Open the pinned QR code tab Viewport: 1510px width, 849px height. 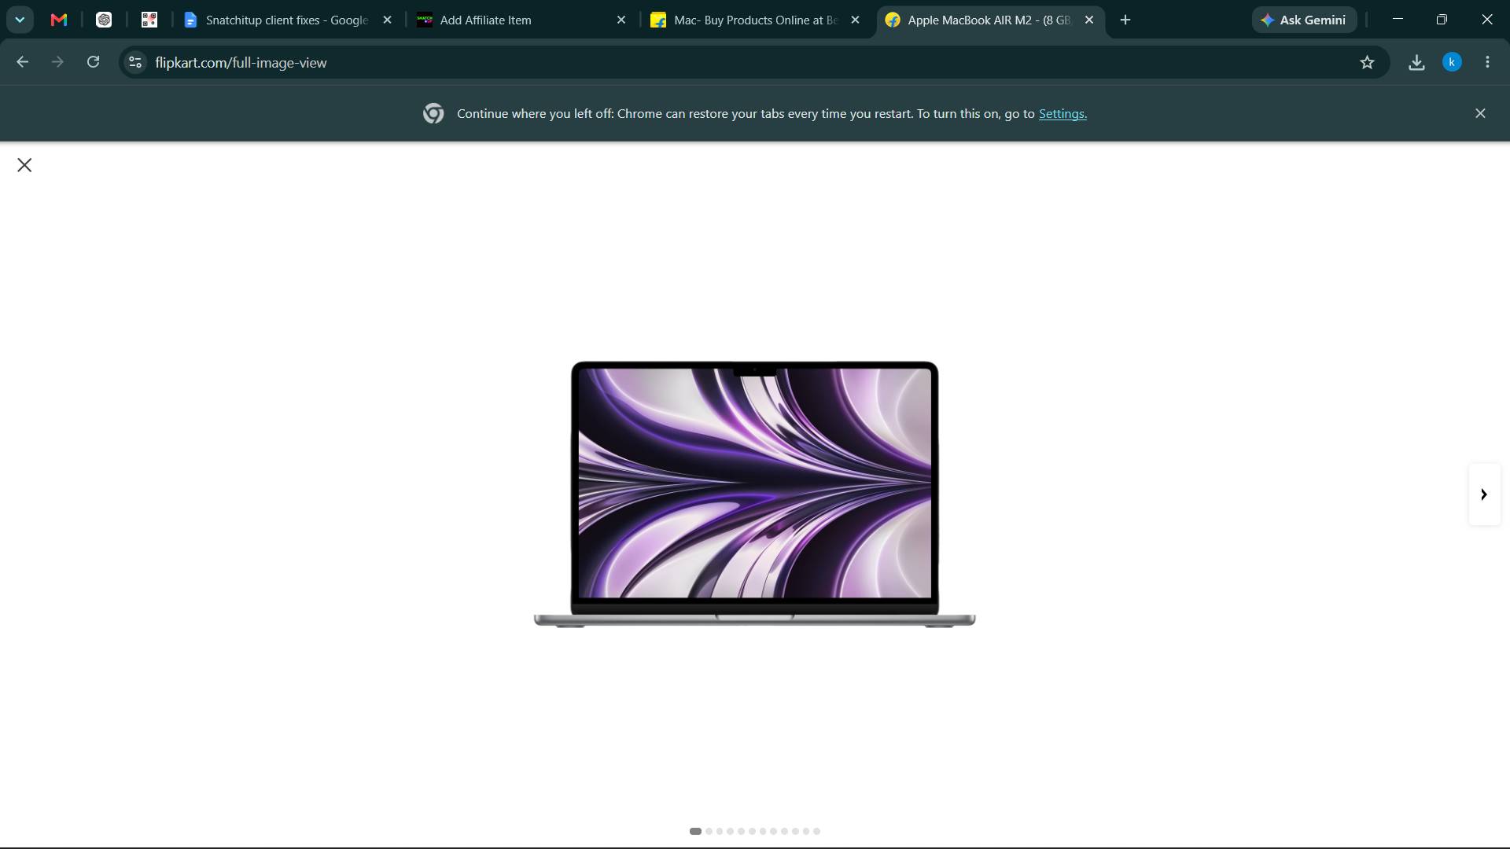click(x=149, y=20)
